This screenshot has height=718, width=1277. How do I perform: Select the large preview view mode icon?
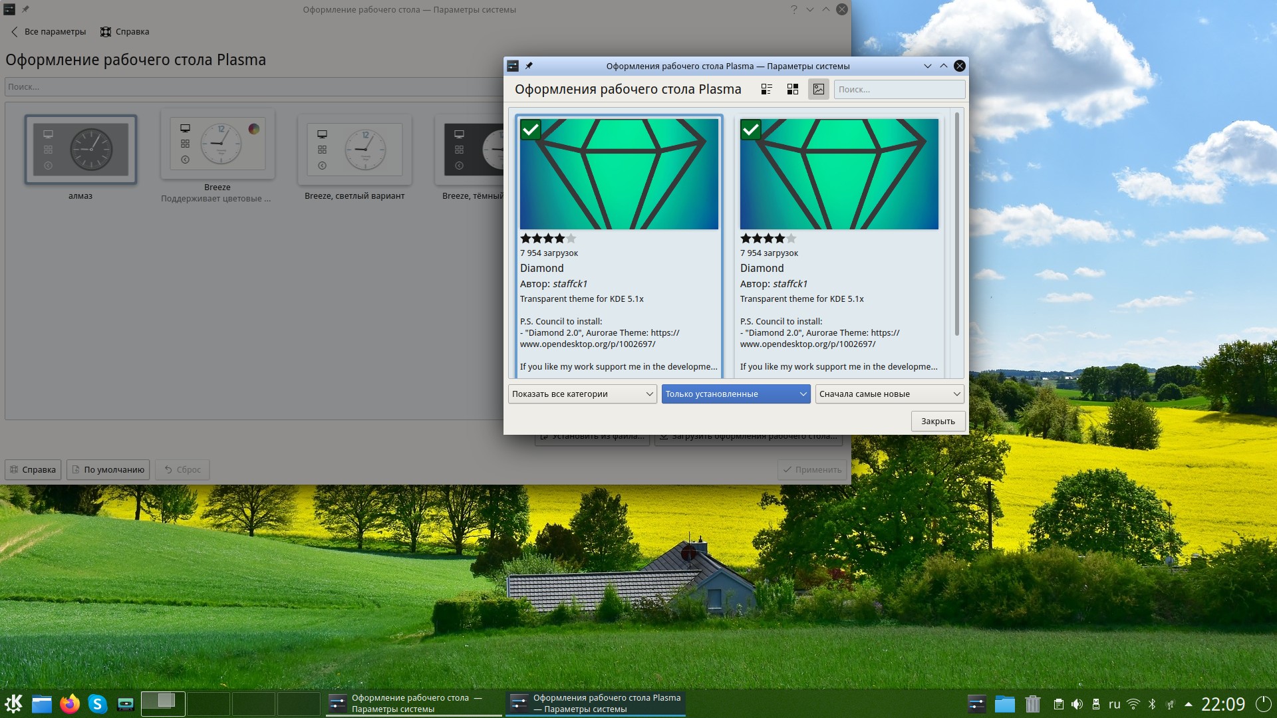818,89
